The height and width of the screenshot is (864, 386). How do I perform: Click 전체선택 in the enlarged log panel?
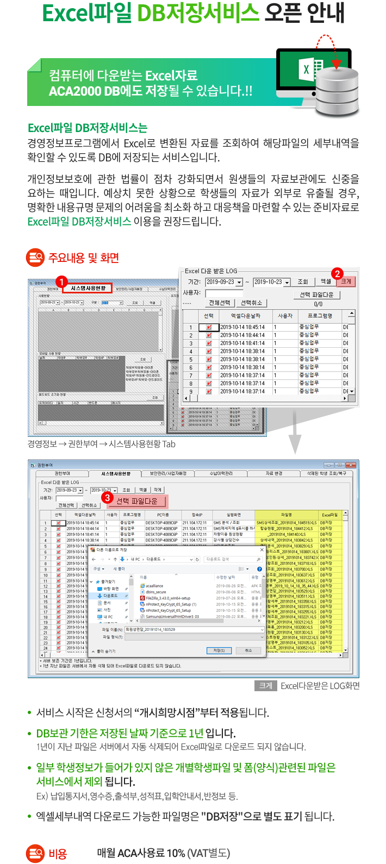coord(220,303)
